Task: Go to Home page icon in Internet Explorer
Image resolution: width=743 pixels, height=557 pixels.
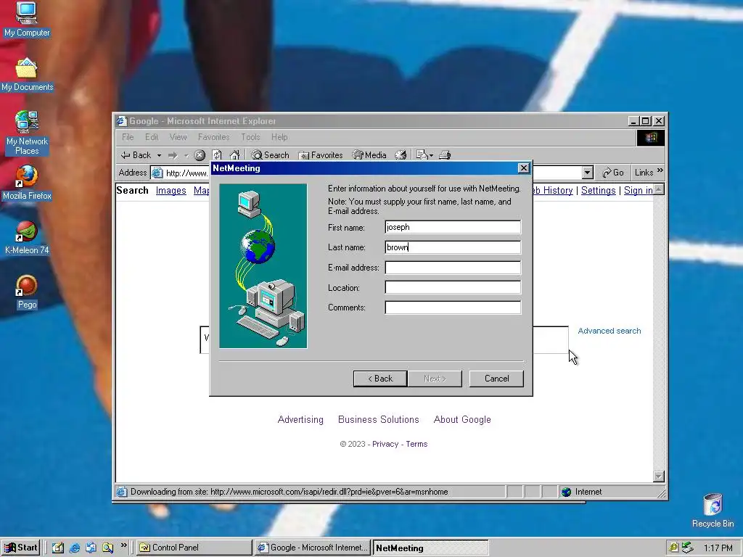Action: click(234, 155)
